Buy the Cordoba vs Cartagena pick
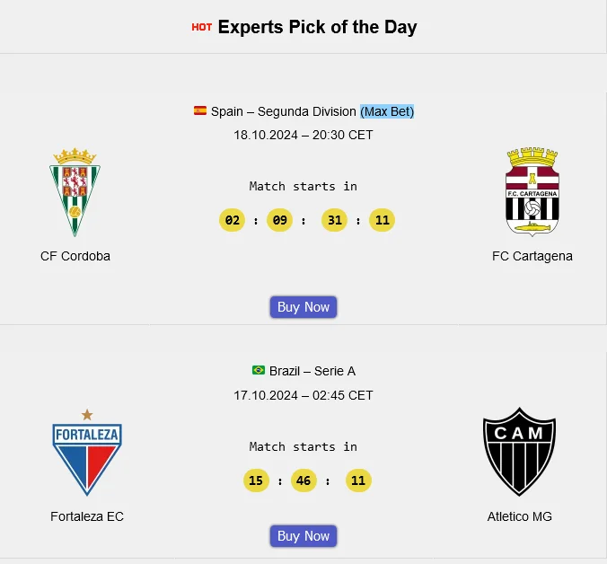The image size is (607, 564). (303, 307)
